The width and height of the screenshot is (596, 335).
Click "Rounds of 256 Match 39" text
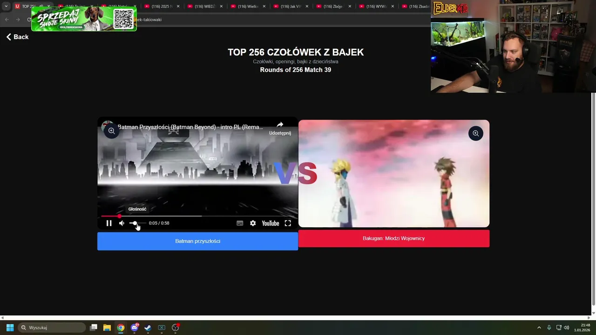(x=296, y=70)
